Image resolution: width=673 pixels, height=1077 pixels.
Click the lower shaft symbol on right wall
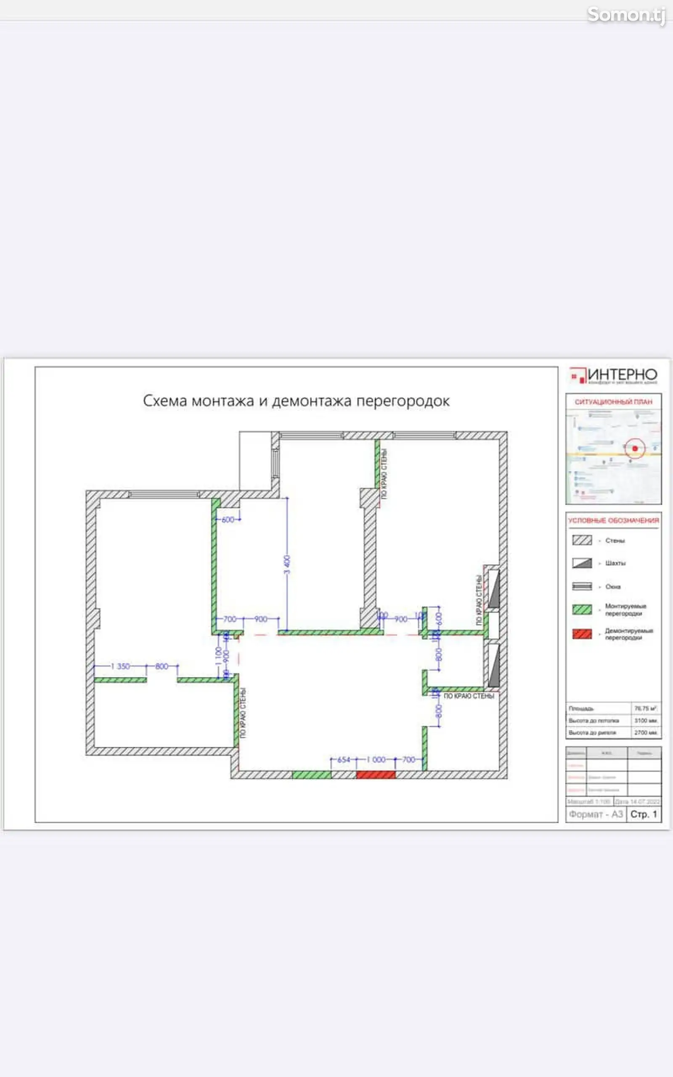pyautogui.click(x=493, y=664)
